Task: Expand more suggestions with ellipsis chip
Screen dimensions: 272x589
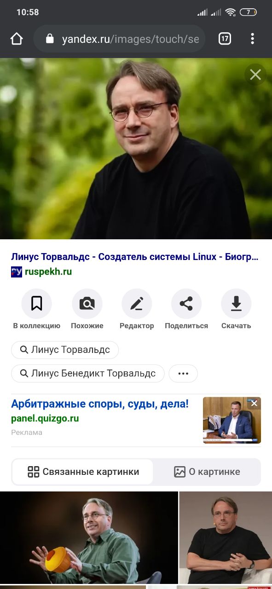Action: tap(183, 373)
